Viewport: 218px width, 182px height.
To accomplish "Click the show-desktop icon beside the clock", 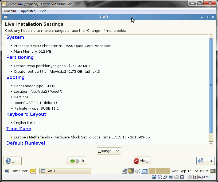I will [x=213, y=171].
